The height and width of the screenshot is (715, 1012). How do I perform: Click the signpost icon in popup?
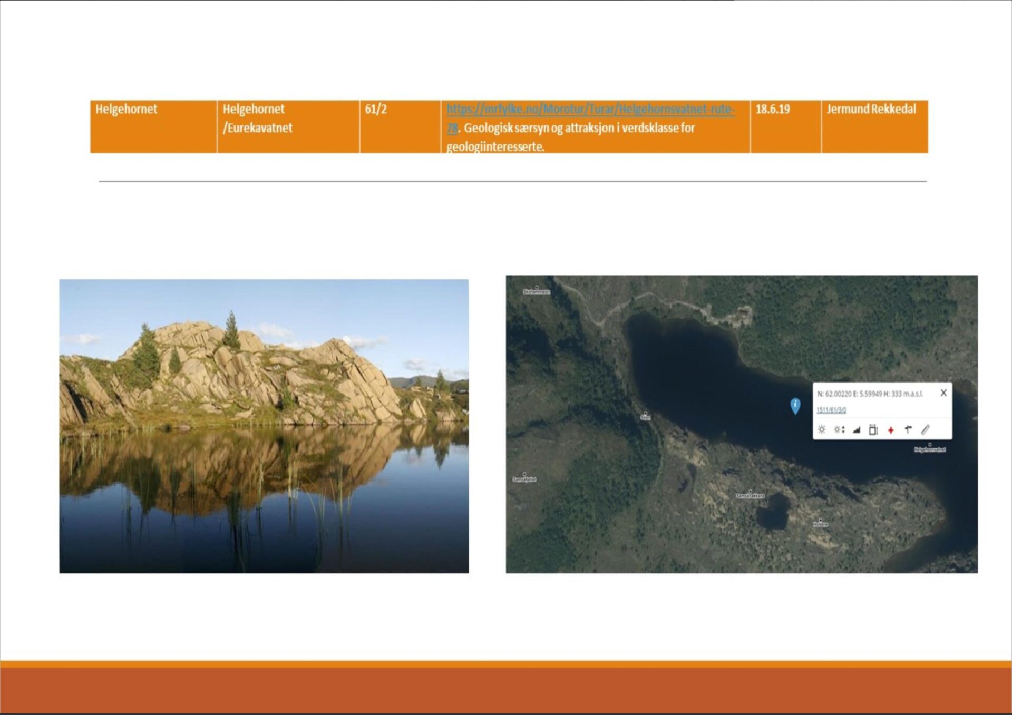point(908,430)
